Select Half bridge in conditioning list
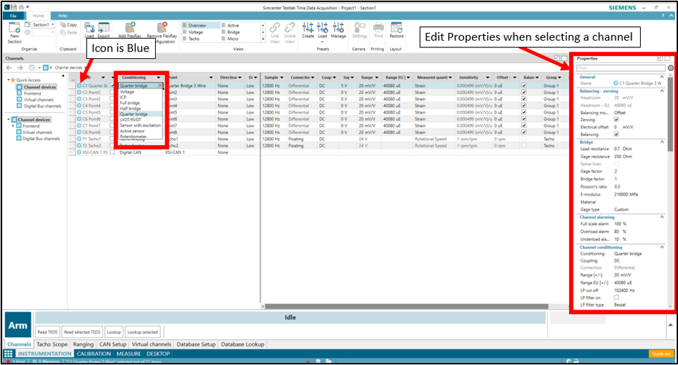The image size is (678, 365). pyautogui.click(x=130, y=108)
